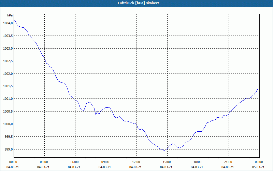273x171 pixels.
Task: Click the 'hPa' unit label on the y-axis
Action: click(10, 15)
